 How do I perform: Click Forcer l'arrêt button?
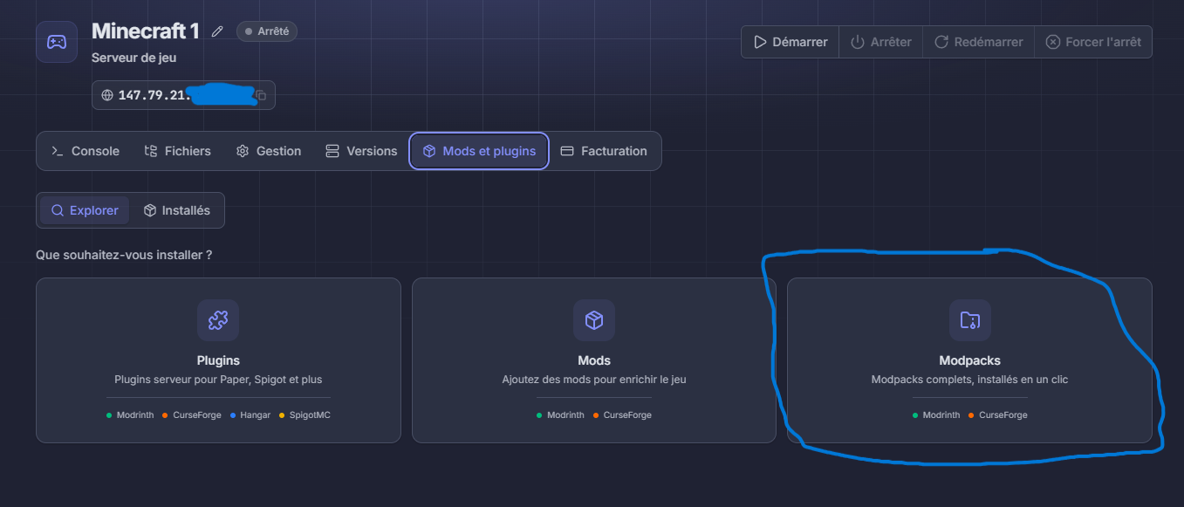(x=1093, y=42)
